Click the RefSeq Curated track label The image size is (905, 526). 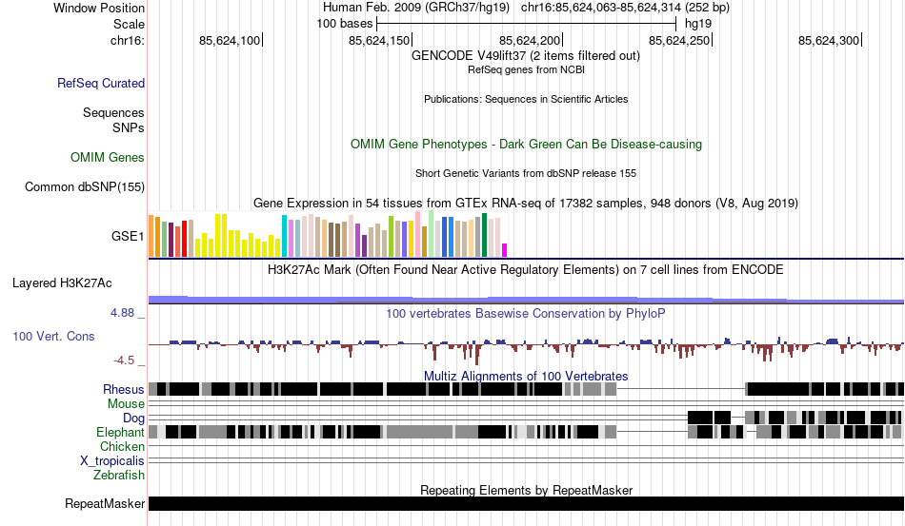(x=101, y=83)
